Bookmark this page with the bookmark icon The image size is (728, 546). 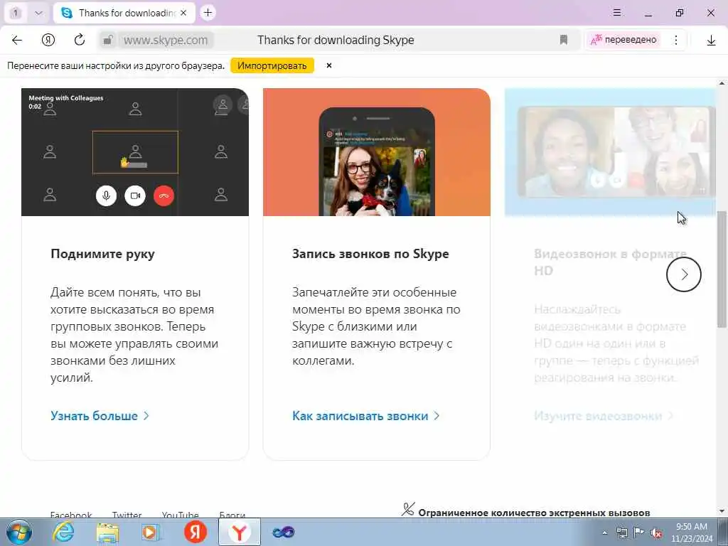564,40
